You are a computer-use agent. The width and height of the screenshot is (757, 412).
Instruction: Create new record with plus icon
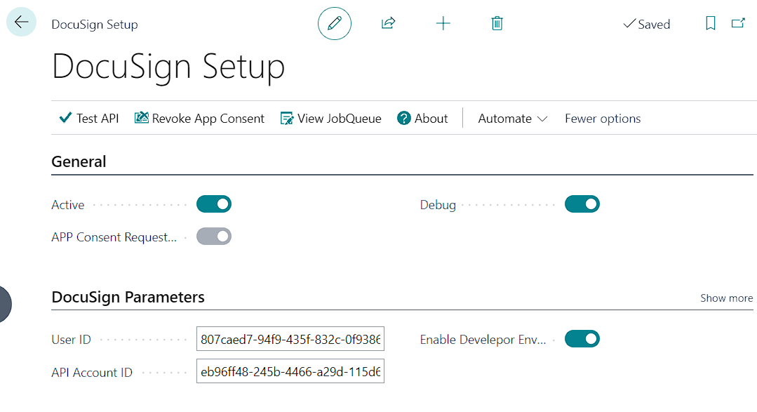pos(443,23)
